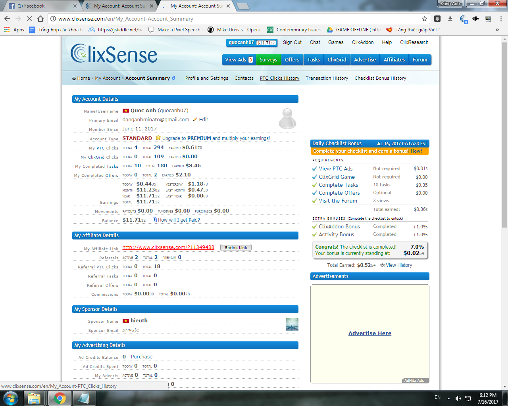Stop the page from loading
This screenshot has height=406, width=508.
click(29, 19)
